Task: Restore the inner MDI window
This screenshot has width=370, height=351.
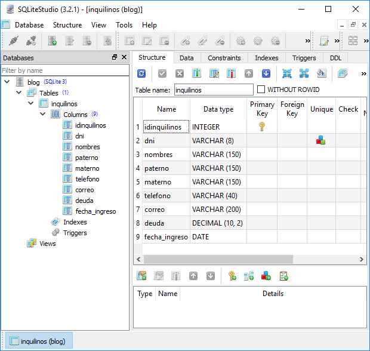Action: pyautogui.click(x=353, y=24)
